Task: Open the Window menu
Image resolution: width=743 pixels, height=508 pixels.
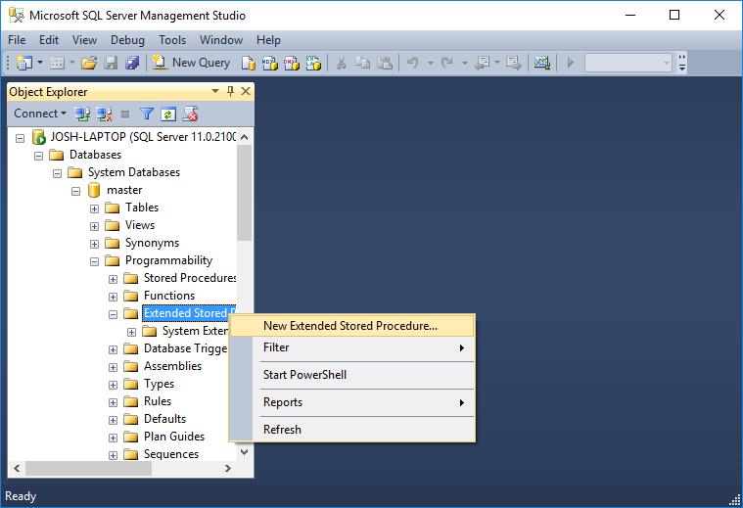Action: point(221,40)
